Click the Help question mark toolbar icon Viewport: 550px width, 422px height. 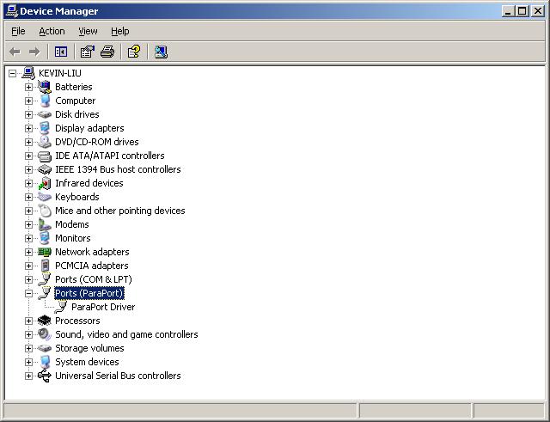point(134,52)
